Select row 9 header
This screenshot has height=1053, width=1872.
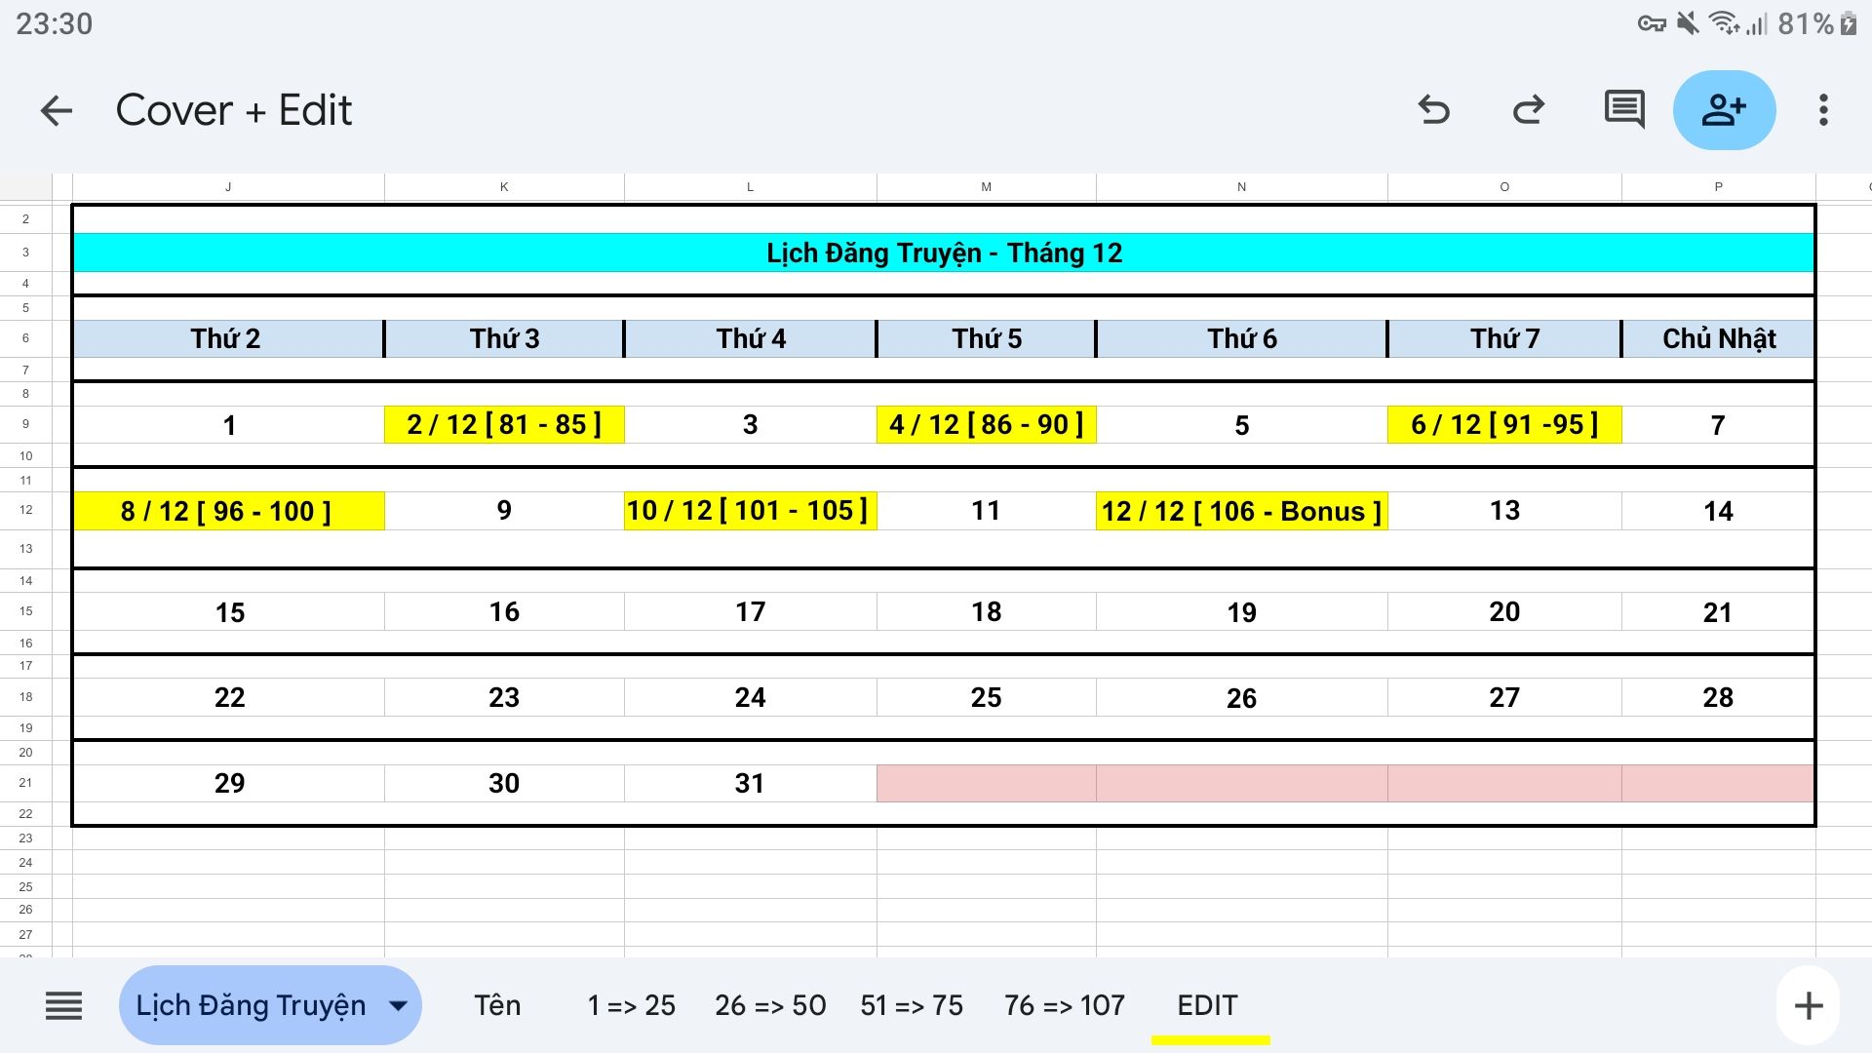[26, 424]
